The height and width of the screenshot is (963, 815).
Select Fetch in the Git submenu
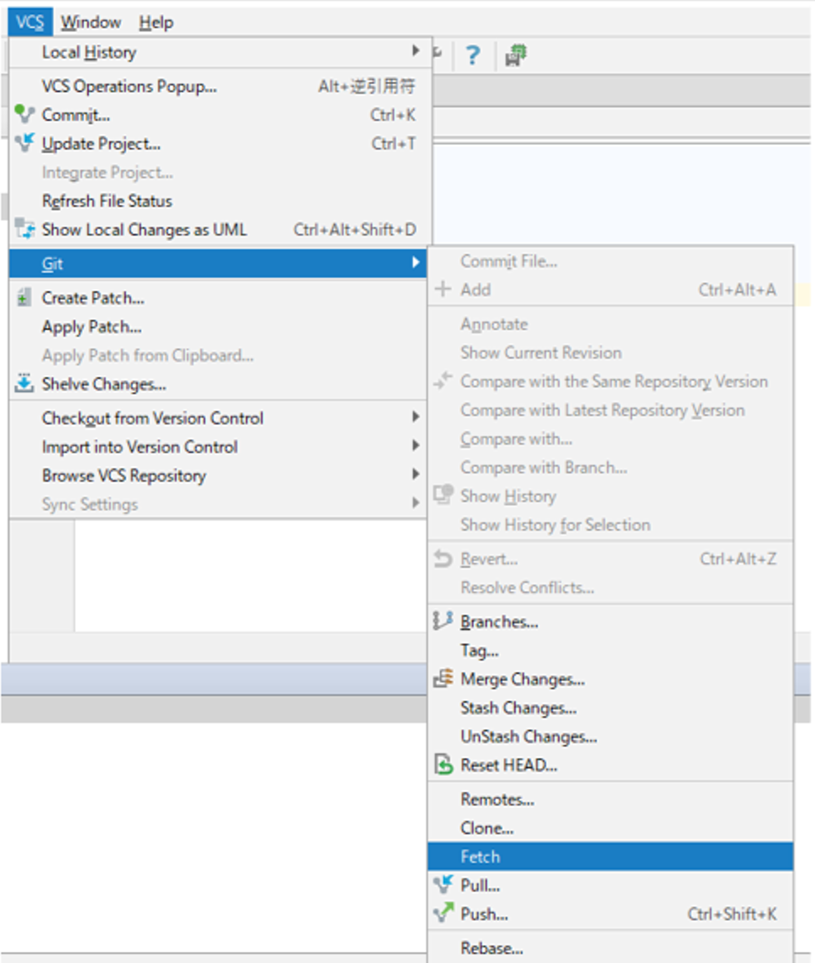[610, 857]
